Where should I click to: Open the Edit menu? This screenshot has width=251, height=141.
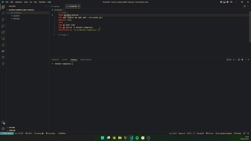point(12,2)
